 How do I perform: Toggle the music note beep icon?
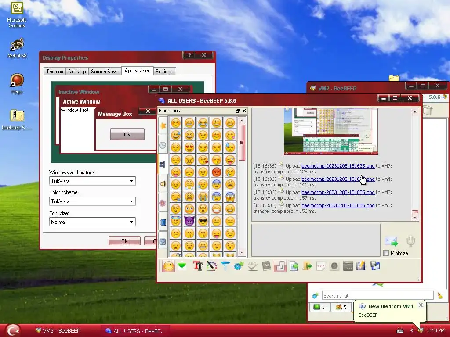coord(280,266)
